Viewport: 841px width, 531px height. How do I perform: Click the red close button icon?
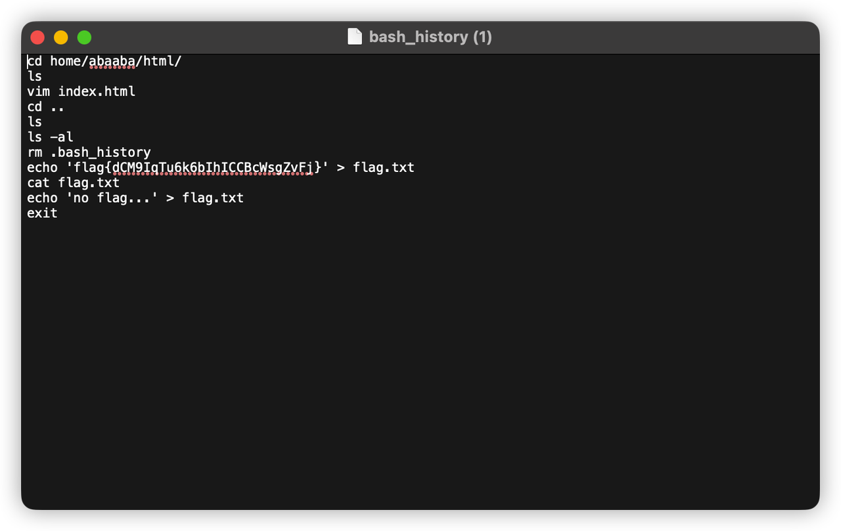37,37
